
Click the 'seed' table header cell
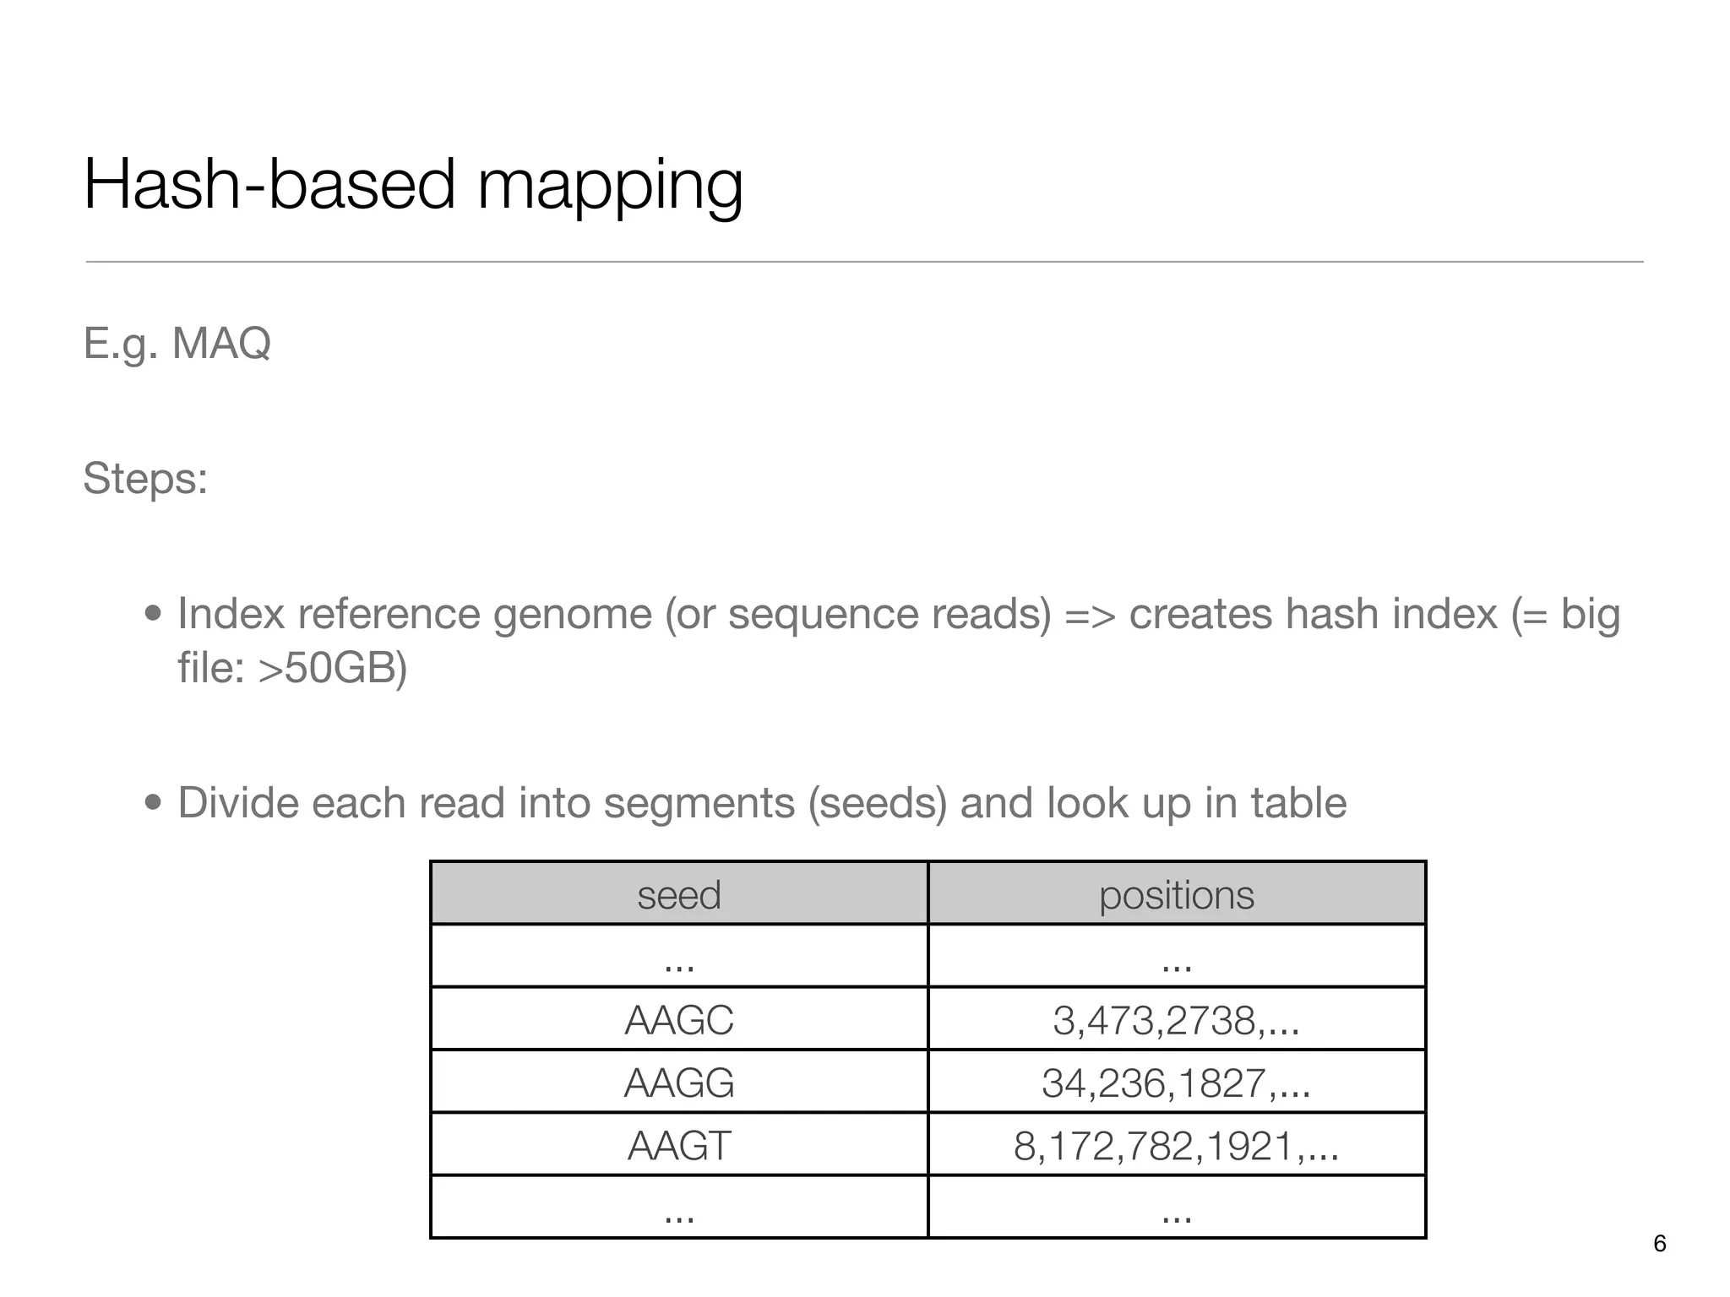pos(679,893)
